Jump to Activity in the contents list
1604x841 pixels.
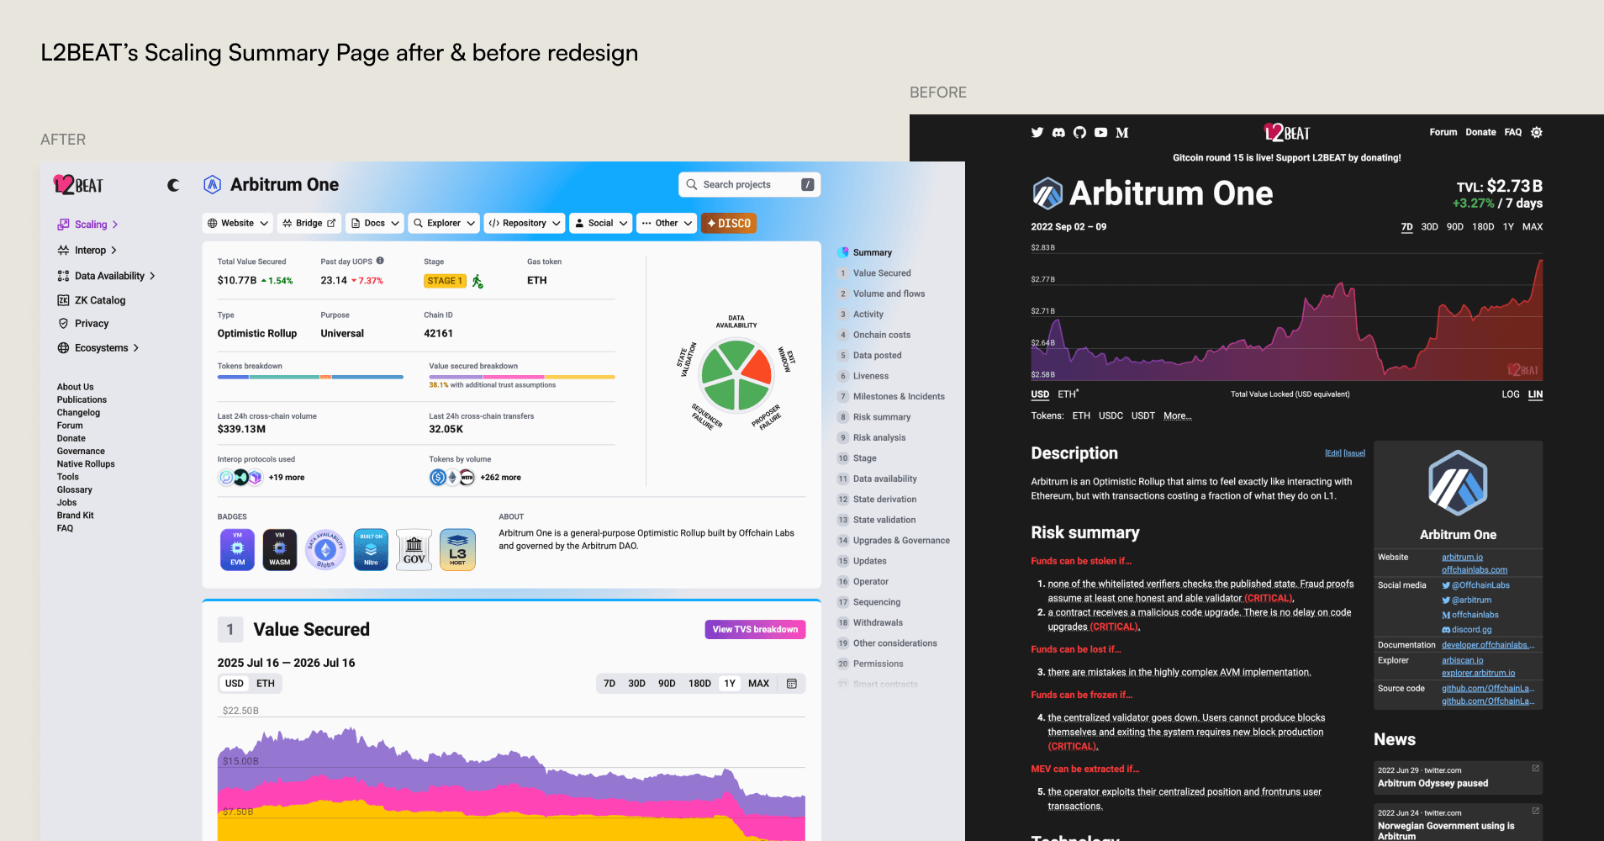click(868, 315)
